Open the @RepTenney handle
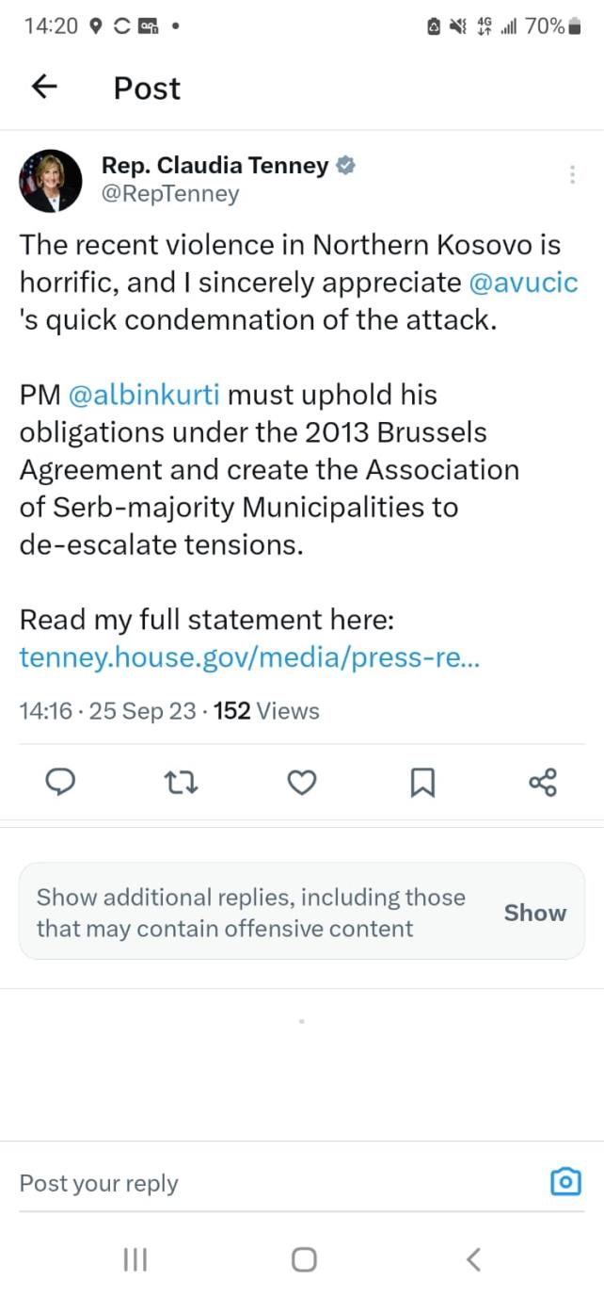The image size is (604, 1296). click(x=170, y=194)
